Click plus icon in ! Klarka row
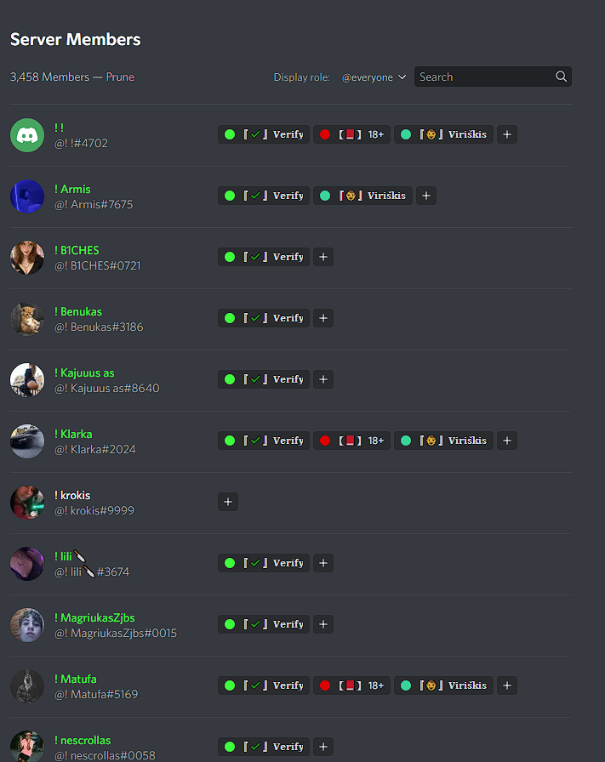Viewport: 605px width, 762px height. (x=507, y=441)
